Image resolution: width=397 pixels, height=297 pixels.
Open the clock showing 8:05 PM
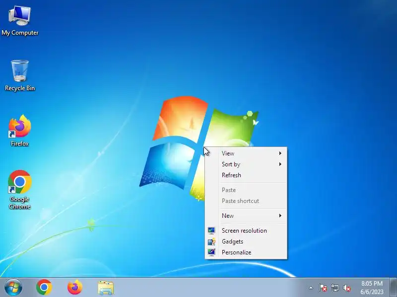click(372, 288)
